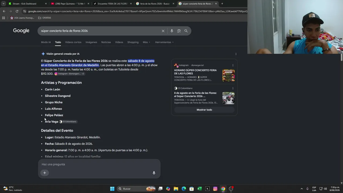Open Instagram from the taskbar

[x=215, y=189]
